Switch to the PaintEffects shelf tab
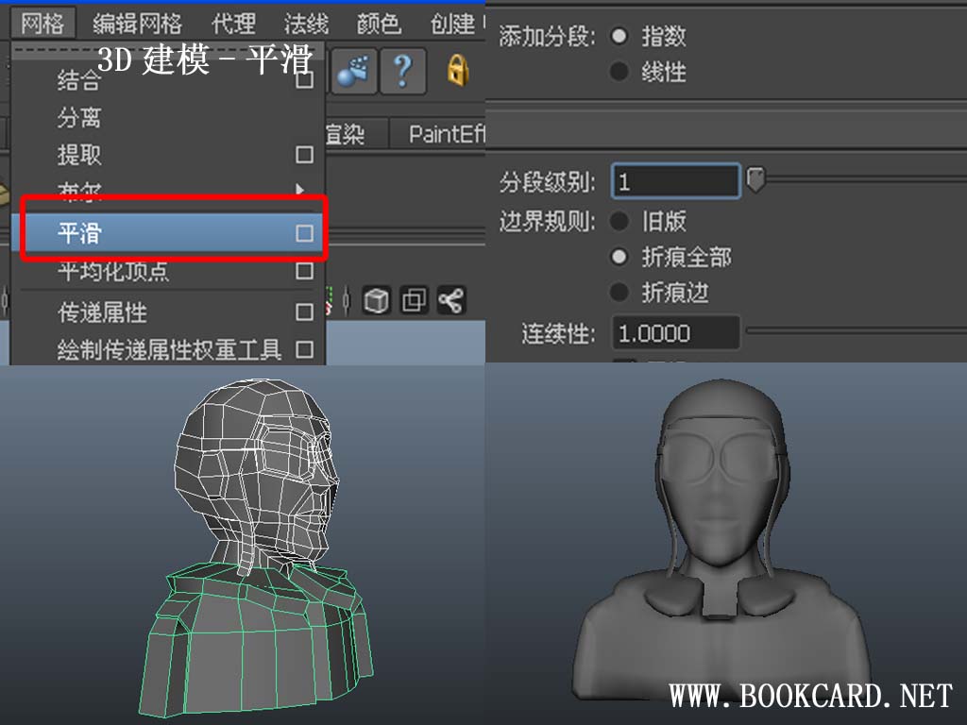 (x=446, y=134)
